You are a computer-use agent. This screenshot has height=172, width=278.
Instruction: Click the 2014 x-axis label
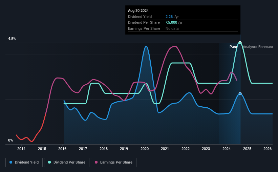(21, 149)
